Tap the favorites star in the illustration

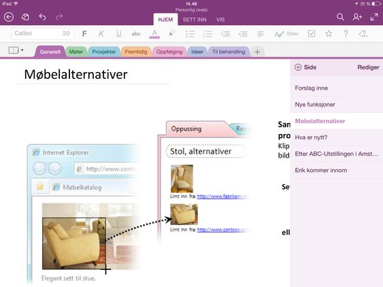coord(40,187)
